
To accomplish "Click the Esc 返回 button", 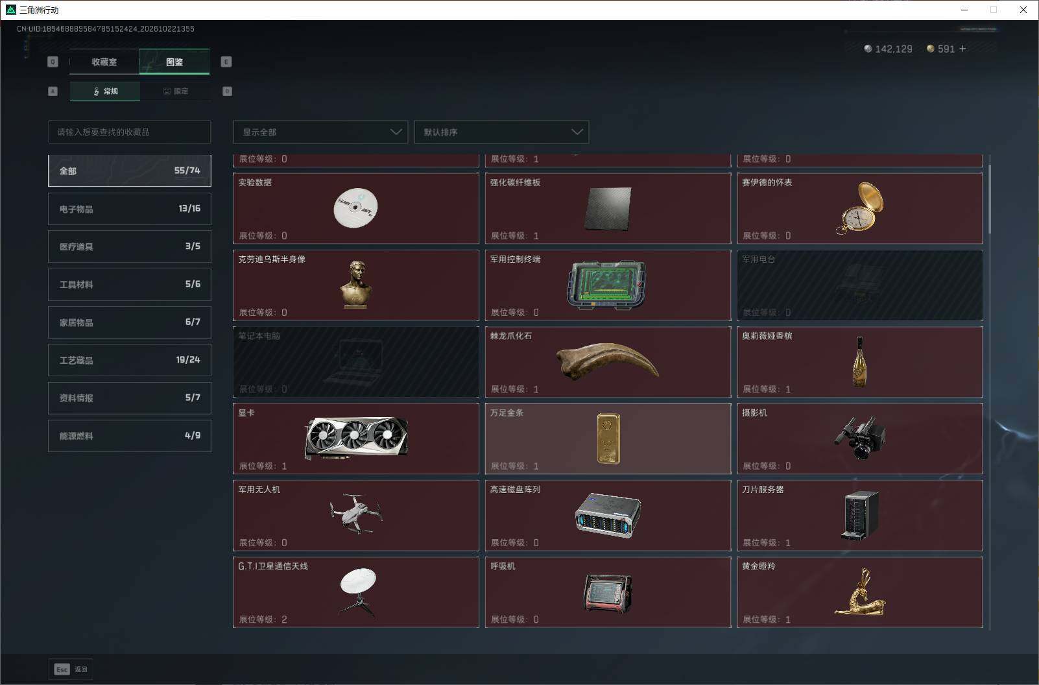I will tap(71, 669).
